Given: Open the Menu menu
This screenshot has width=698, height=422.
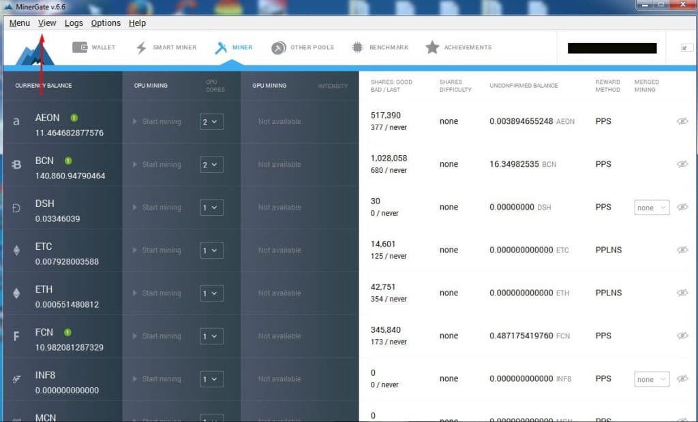Looking at the screenshot, I should [20, 23].
